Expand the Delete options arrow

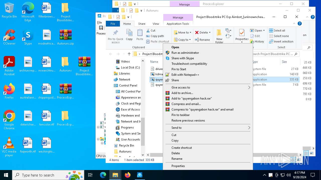210,32
